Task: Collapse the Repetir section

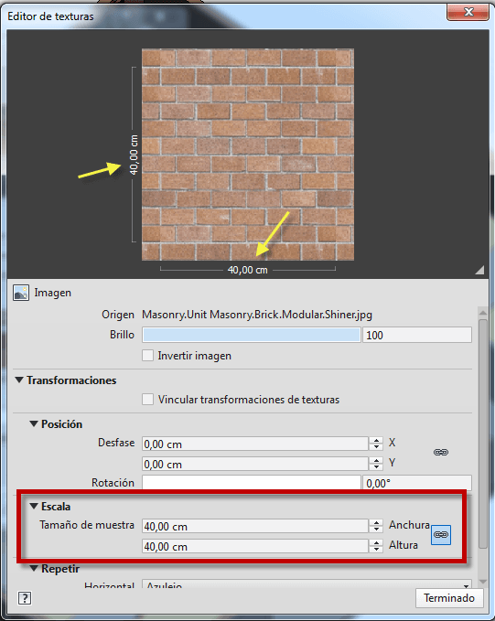Action: pos(34,569)
